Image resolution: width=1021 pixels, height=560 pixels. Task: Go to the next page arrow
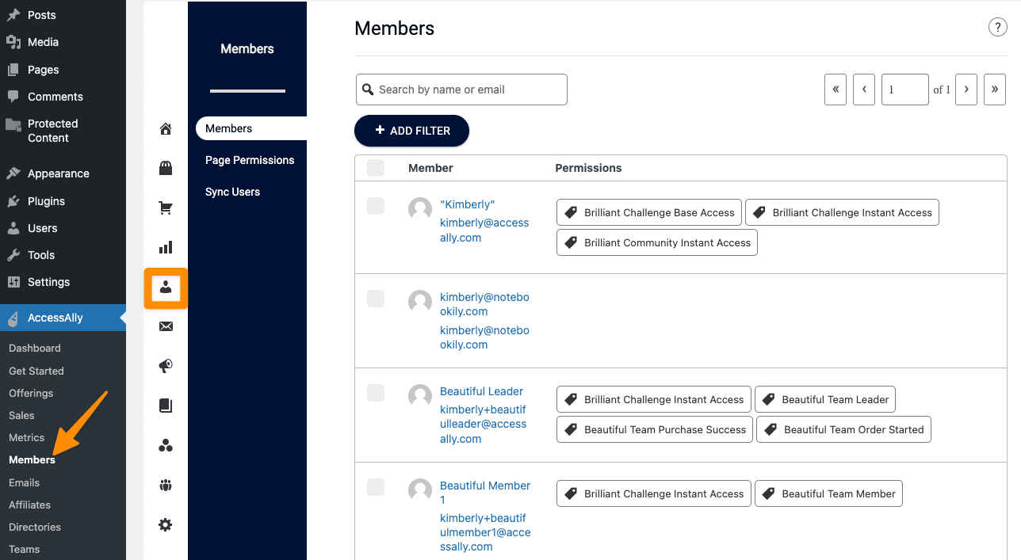966,90
